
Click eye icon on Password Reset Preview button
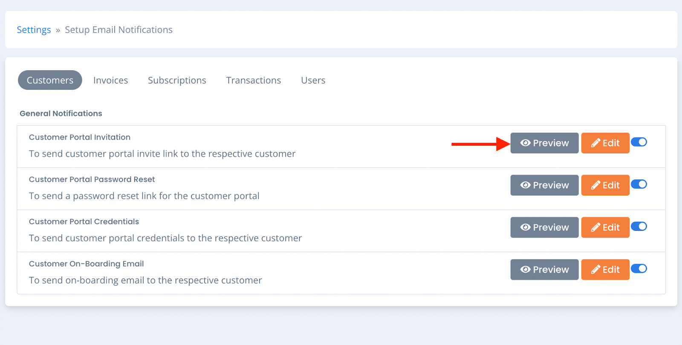(526, 185)
